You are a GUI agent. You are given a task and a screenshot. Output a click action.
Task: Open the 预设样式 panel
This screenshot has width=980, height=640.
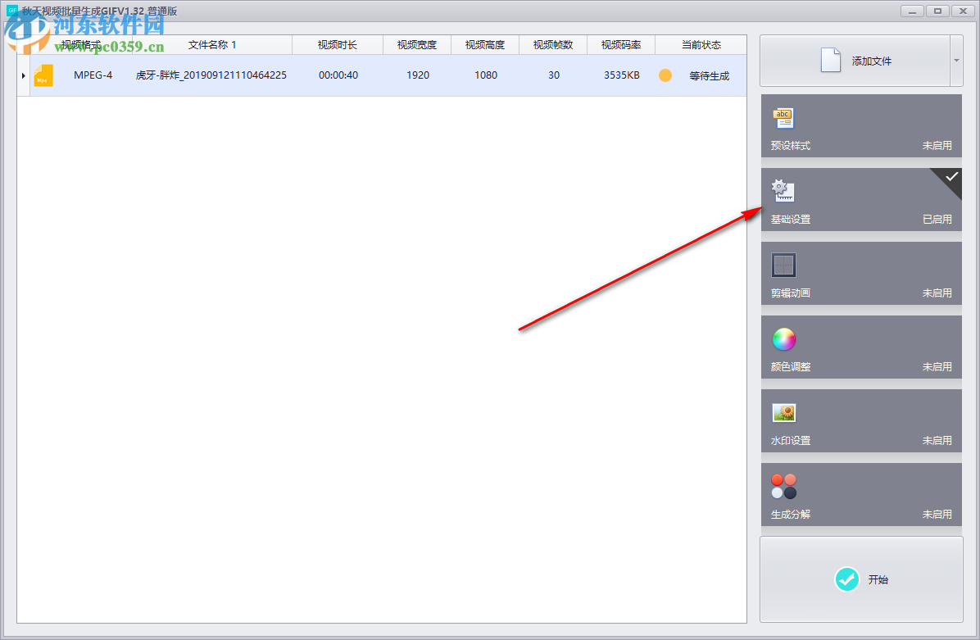861,125
